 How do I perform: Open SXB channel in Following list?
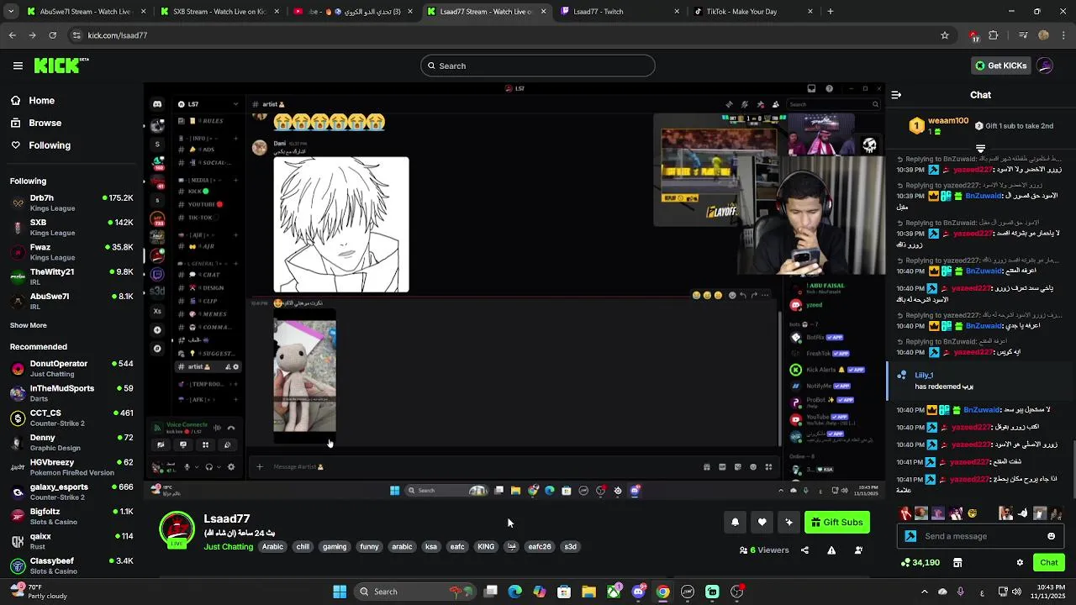[71, 227]
